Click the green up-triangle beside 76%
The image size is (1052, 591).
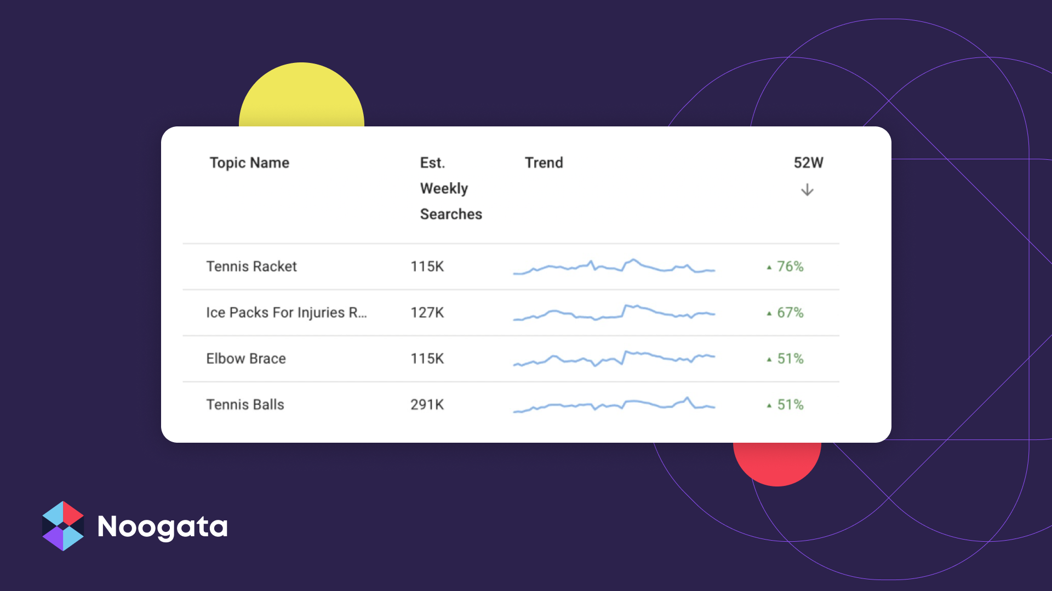pyautogui.click(x=769, y=268)
